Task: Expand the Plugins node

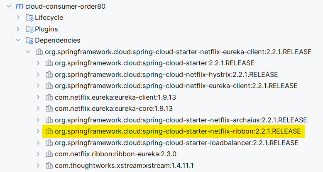Action: (18, 29)
